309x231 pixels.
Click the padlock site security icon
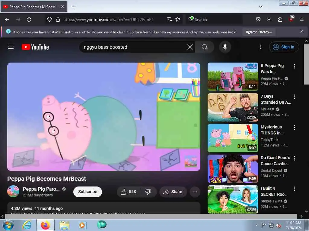(58, 20)
